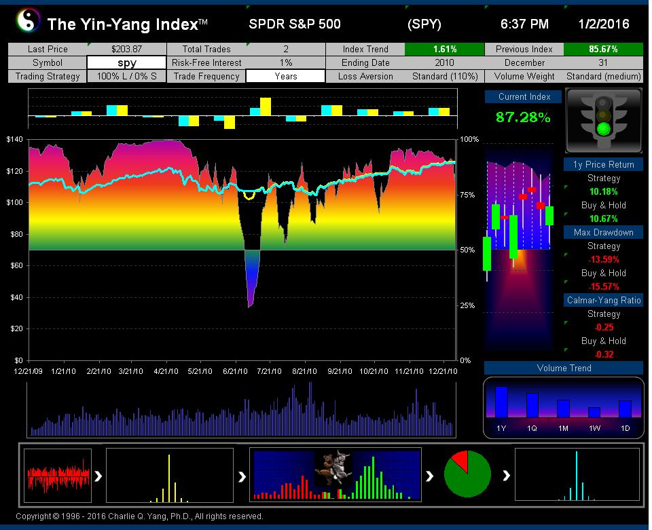Click the 1Q volume trend bar
Image resolution: width=652 pixels, height=530 pixels.
532,405
